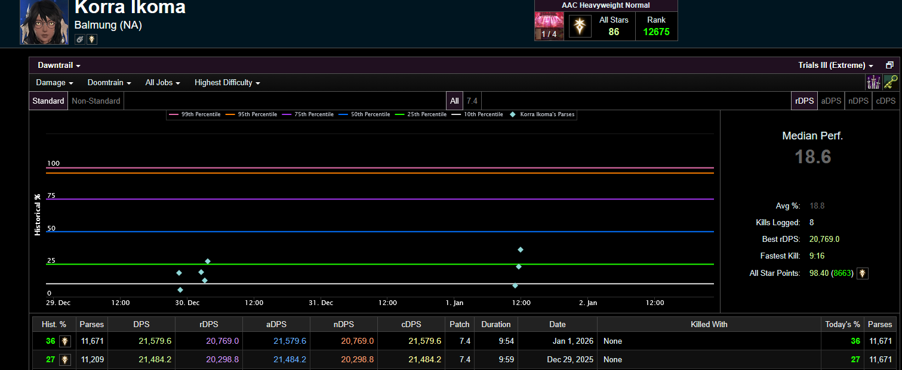Sort by the Patch column header

click(x=460, y=325)
